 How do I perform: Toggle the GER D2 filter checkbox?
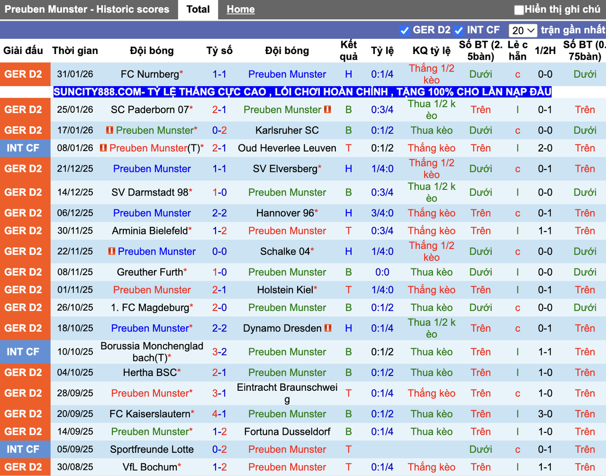click(x=404, y=31)
